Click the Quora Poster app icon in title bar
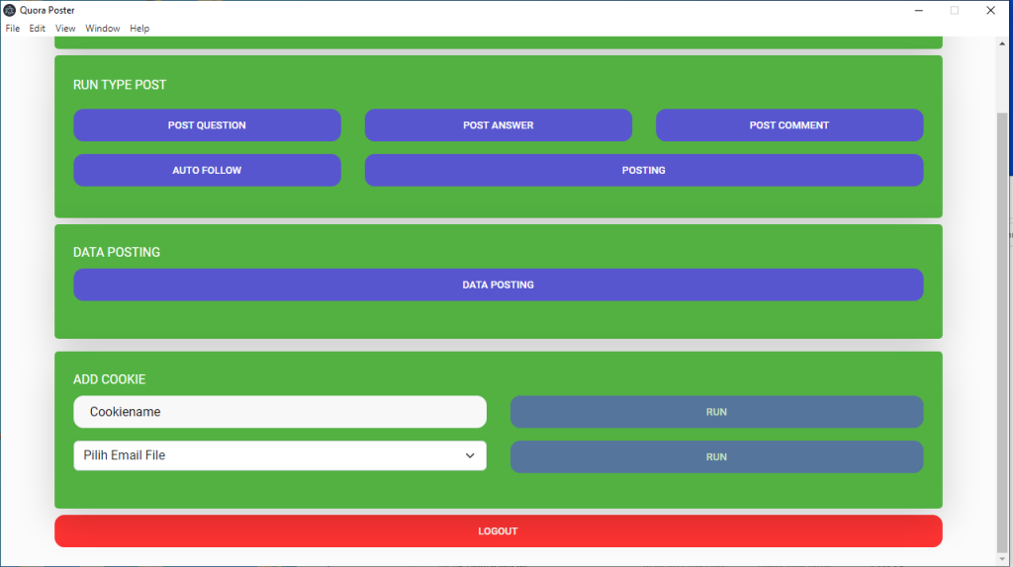This screenshot has height=567, width=1013. pyautogui.click(x=10, y=10)
